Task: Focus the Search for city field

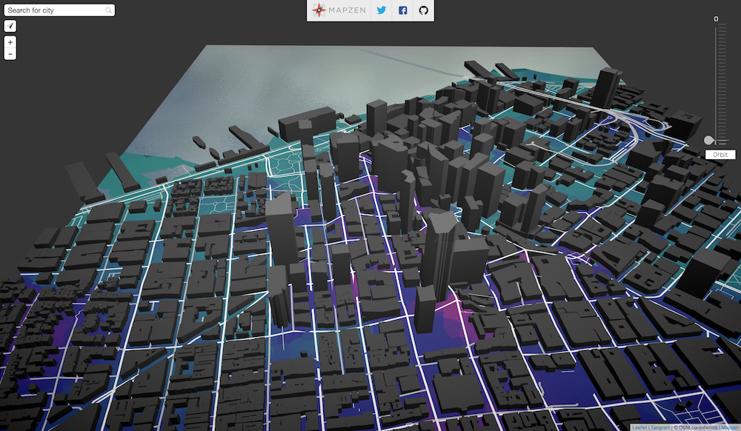Action: pos(59,10)
